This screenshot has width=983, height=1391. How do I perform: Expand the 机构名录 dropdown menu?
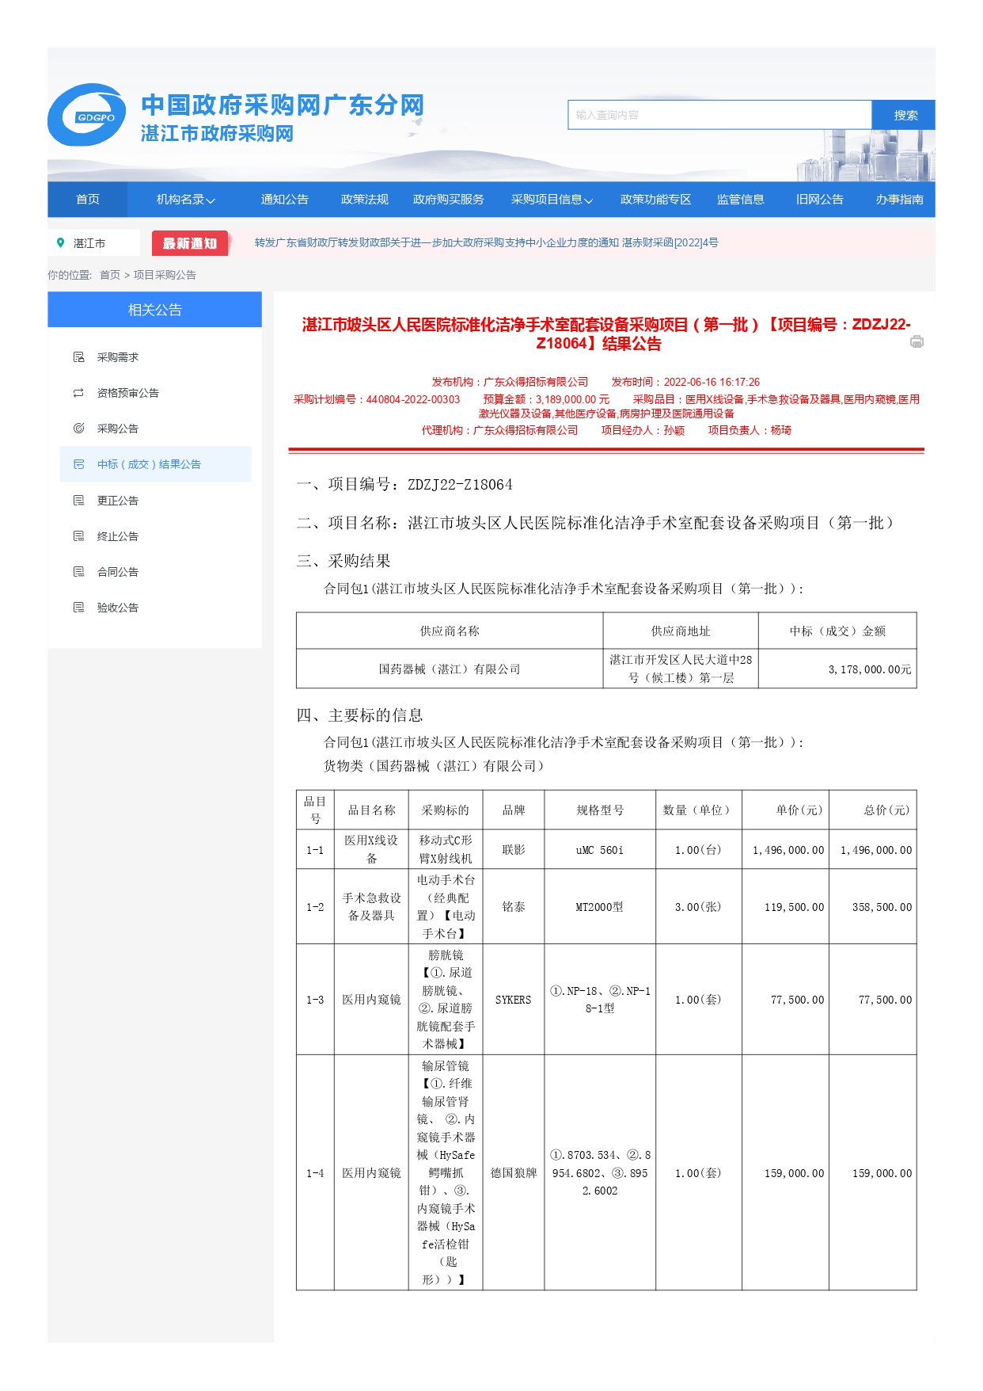pyautogui.click(x=185, y=200)
